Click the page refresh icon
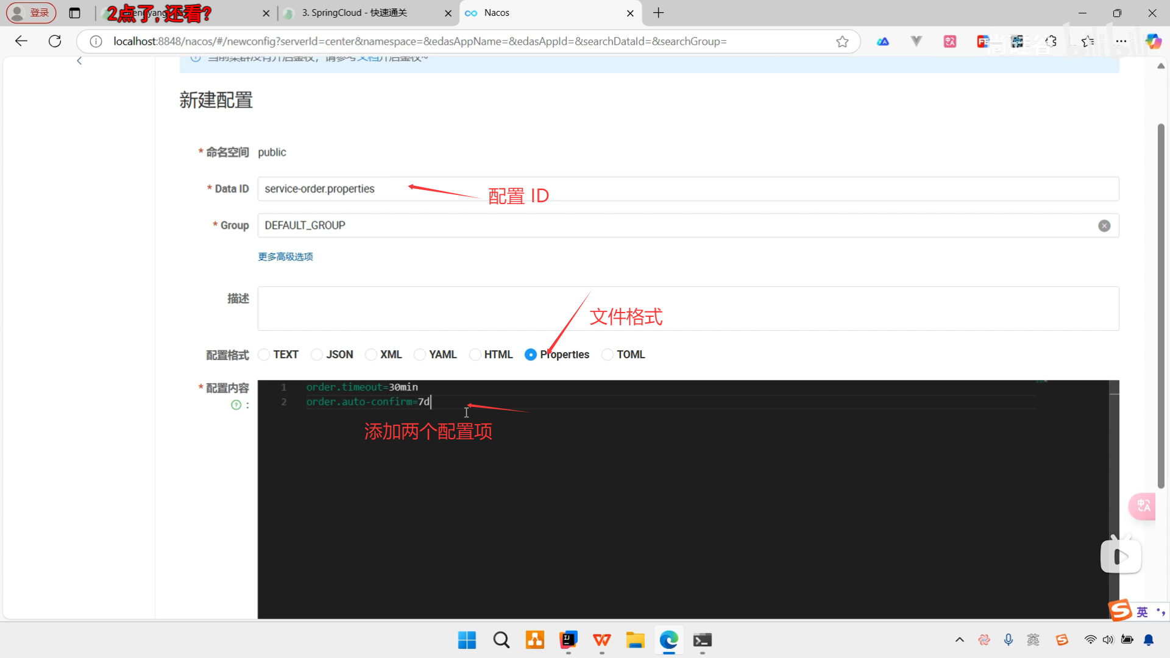Image resolution: width=1170 pixels, height=658 pixels. coord(54,41)
